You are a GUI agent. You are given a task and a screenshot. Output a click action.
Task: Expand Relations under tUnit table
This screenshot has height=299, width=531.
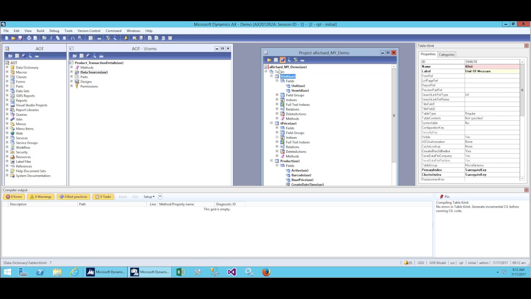pos(277,109)
